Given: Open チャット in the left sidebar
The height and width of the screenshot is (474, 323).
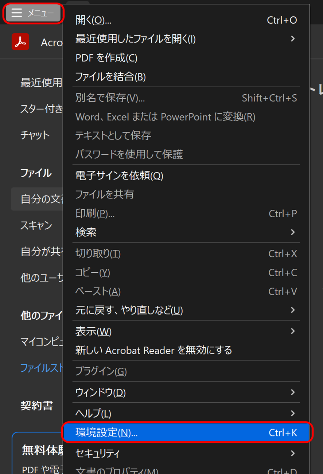Looking at the screenshot, I should 35,135.
